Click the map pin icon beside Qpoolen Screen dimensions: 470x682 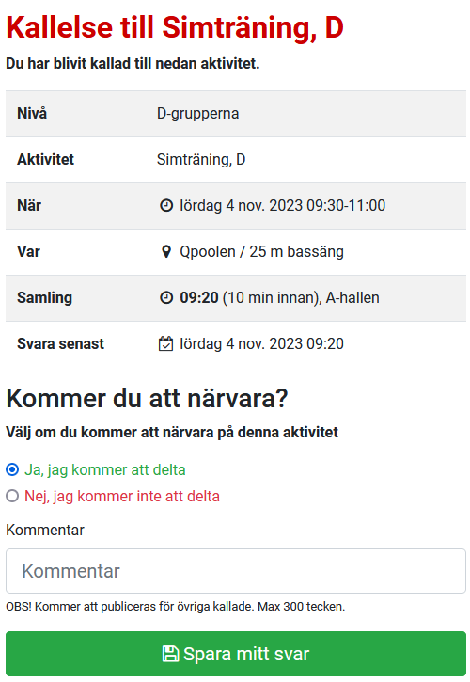point(166,251)
